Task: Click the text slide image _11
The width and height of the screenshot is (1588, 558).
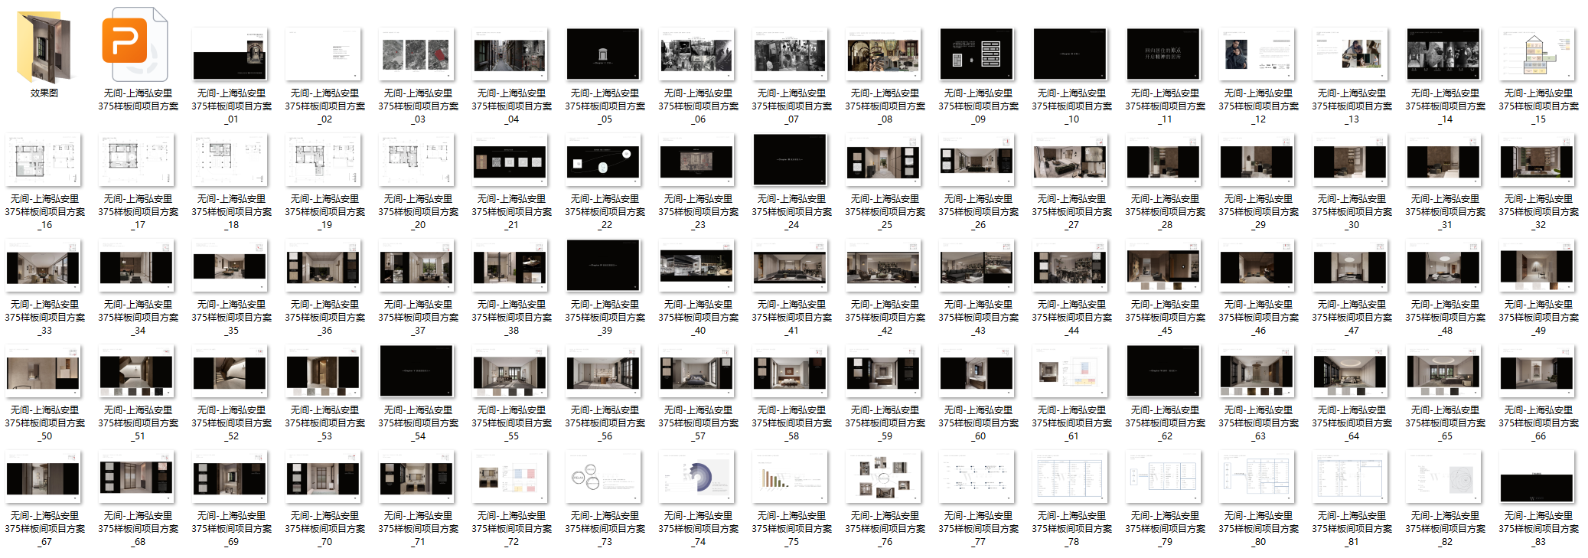Action: [x=1164, y=55]
